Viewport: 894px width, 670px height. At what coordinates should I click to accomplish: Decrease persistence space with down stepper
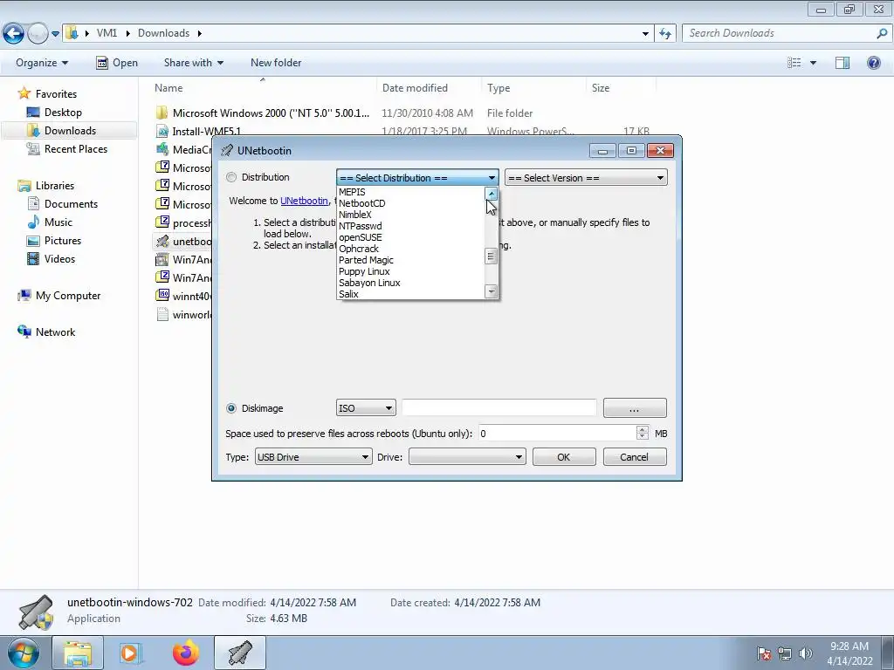(x=643, y=438)
